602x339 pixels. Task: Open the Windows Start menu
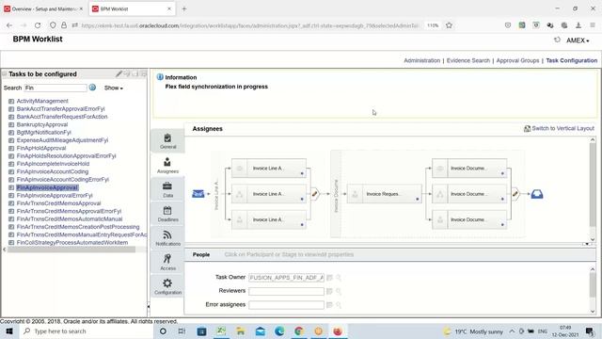[9, 331]
